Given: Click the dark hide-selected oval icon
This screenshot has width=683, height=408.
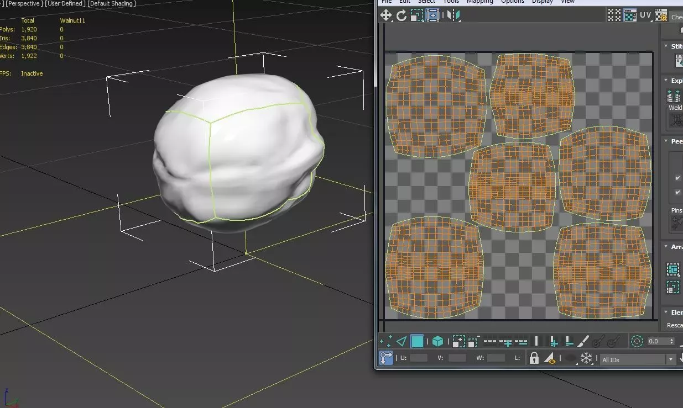Looking at the screenshot, I should pos(570,358).
